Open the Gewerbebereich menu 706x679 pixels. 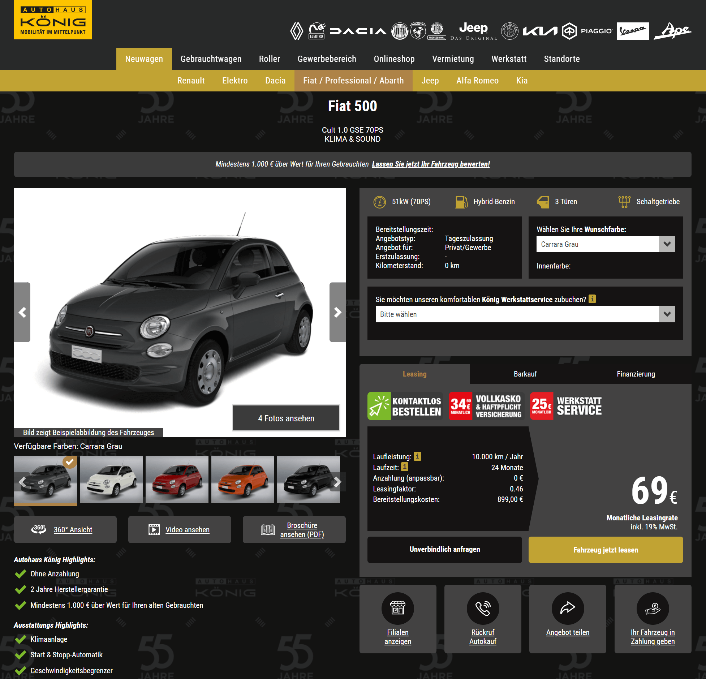point(327,59)
